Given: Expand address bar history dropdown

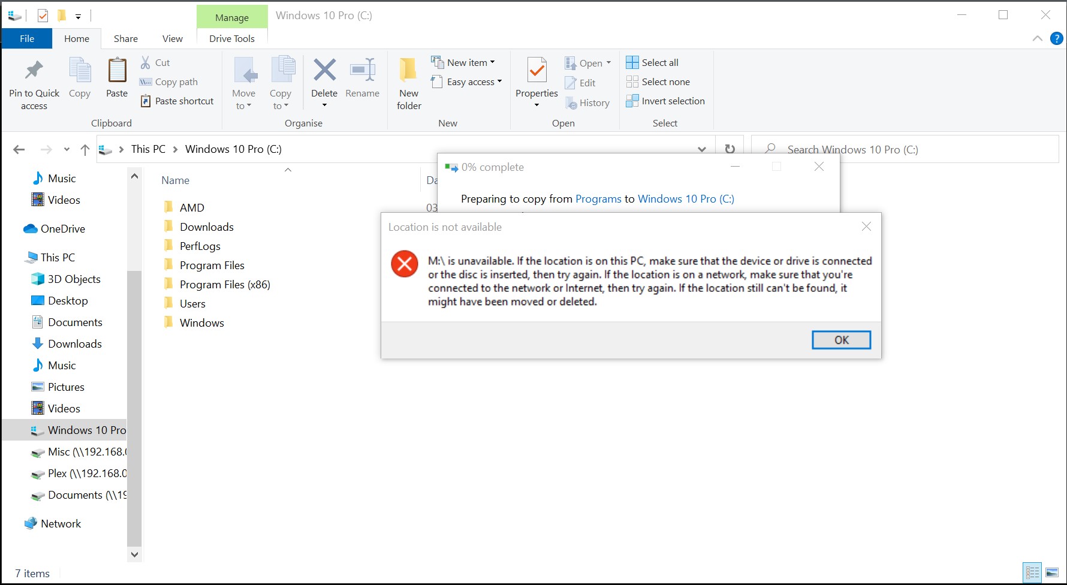Looking at the screenshot, I should point(702,149).
